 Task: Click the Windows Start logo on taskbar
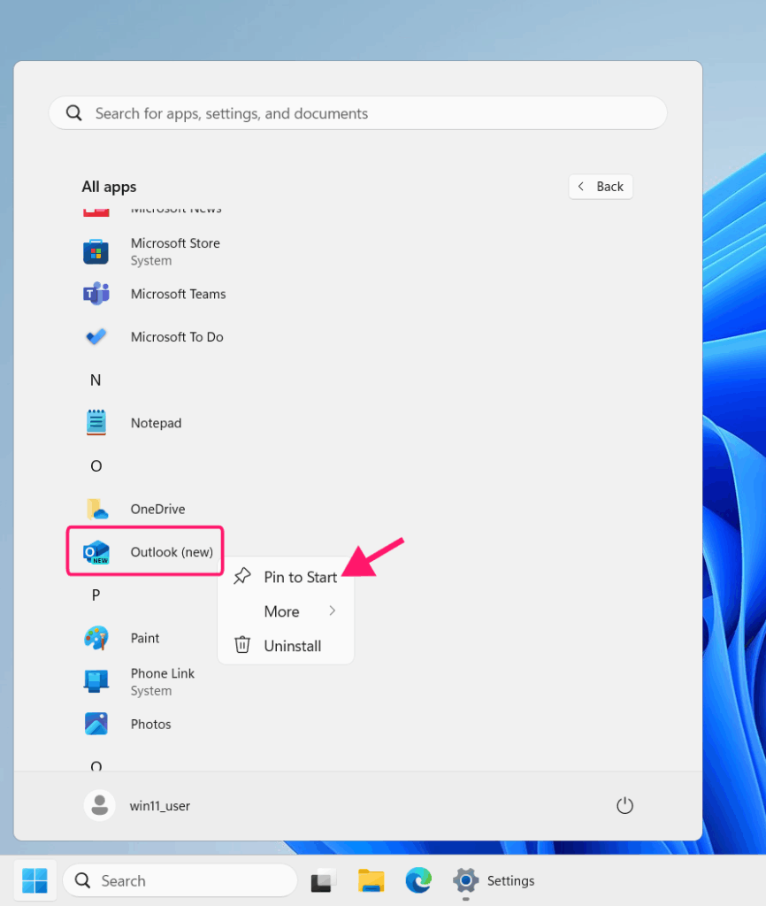point(34,880)
